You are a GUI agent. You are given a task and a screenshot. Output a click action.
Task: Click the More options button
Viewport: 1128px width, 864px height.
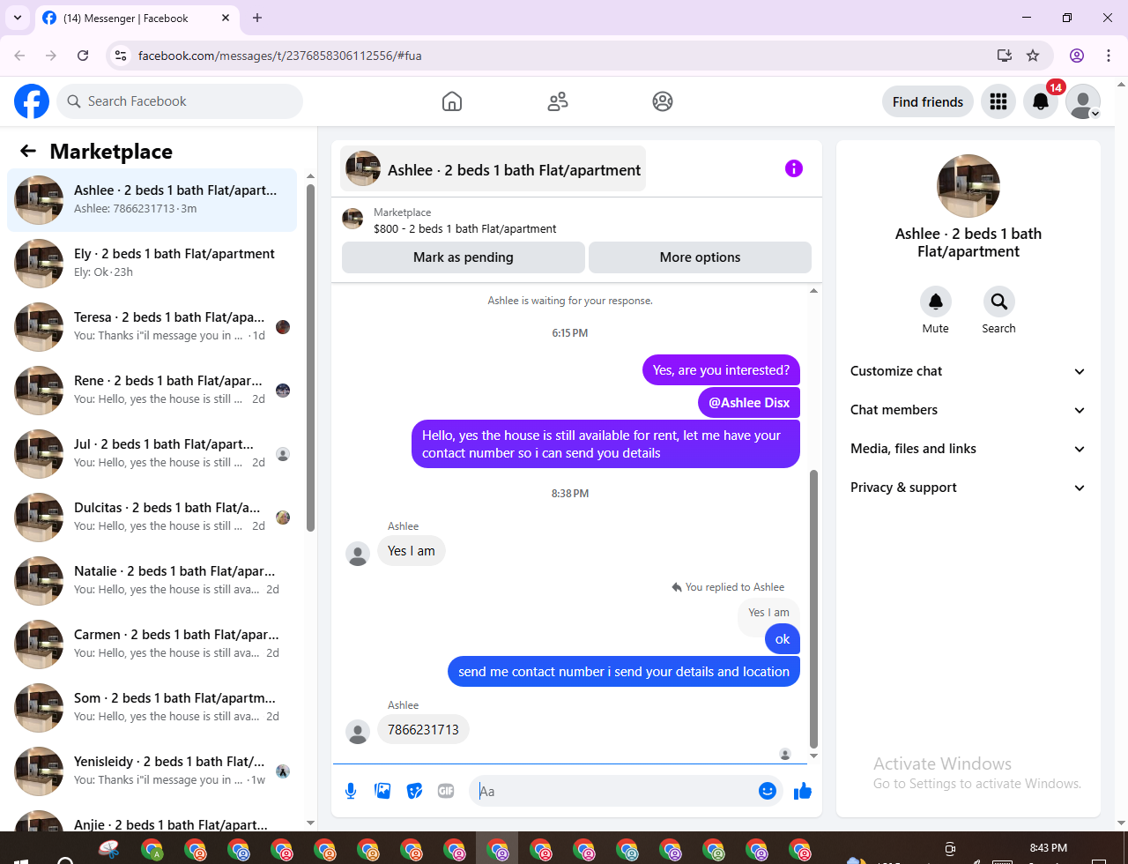pos(700,257)
